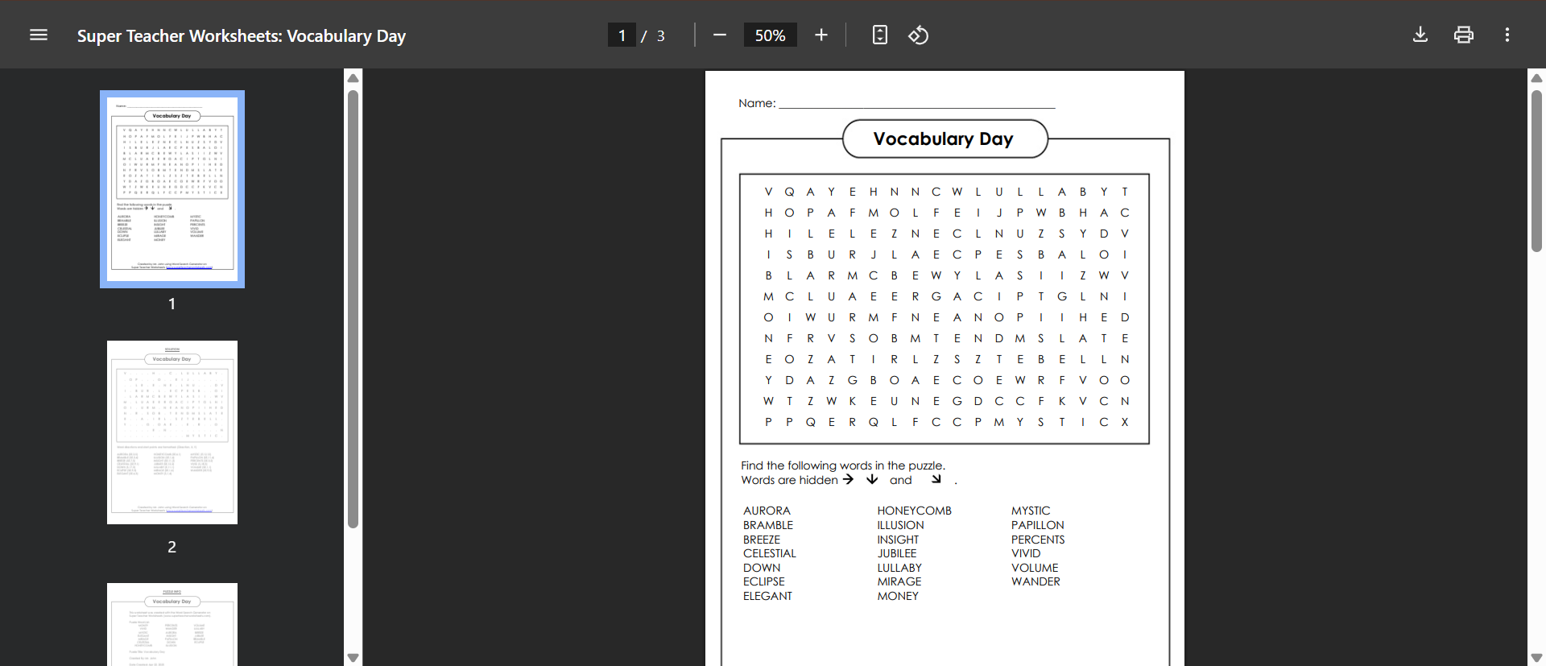Click the word 'WANDER' in word list
This screenshot has width=1546, height=666.
(1035, 581)
